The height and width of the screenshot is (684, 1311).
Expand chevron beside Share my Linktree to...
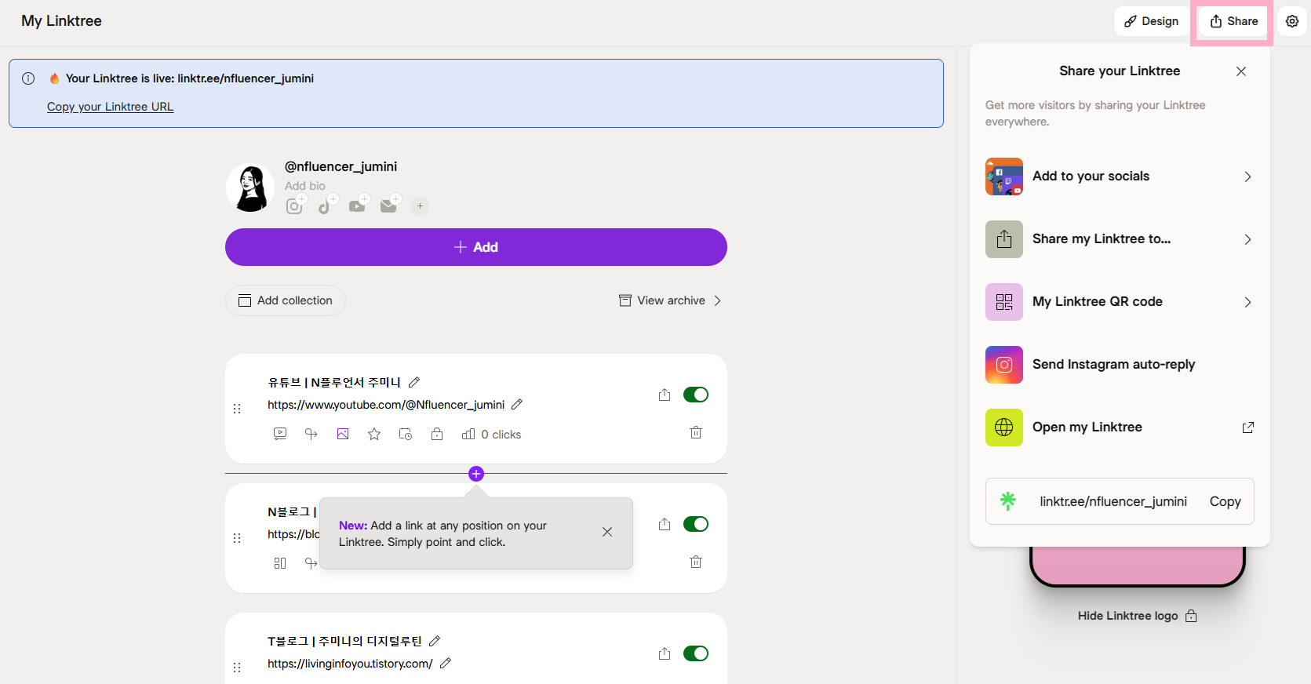(x=1247, y=239)
